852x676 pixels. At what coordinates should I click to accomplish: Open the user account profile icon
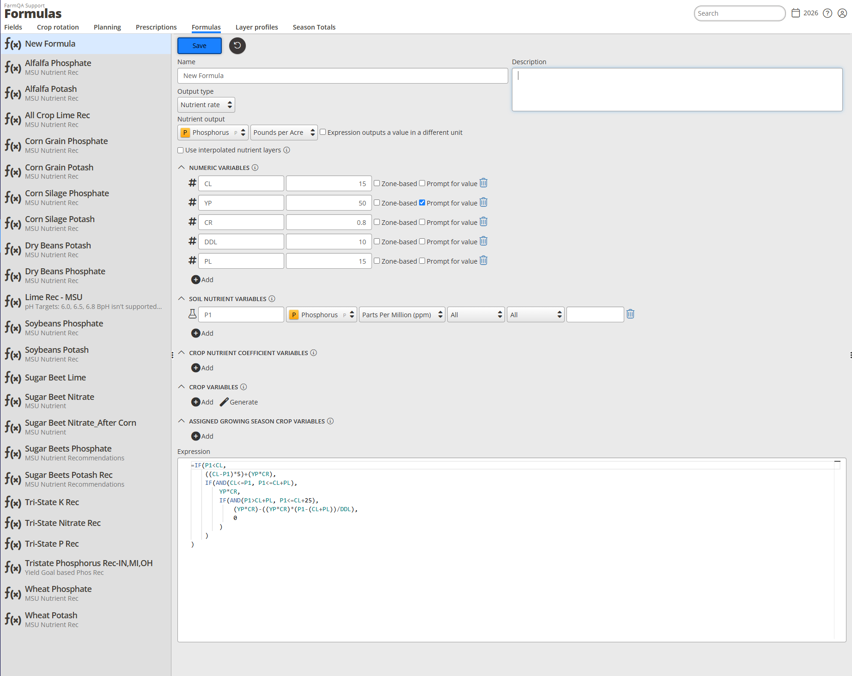(842, 13)
